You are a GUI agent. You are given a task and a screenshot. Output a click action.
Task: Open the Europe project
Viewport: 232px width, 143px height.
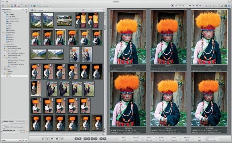10,71
